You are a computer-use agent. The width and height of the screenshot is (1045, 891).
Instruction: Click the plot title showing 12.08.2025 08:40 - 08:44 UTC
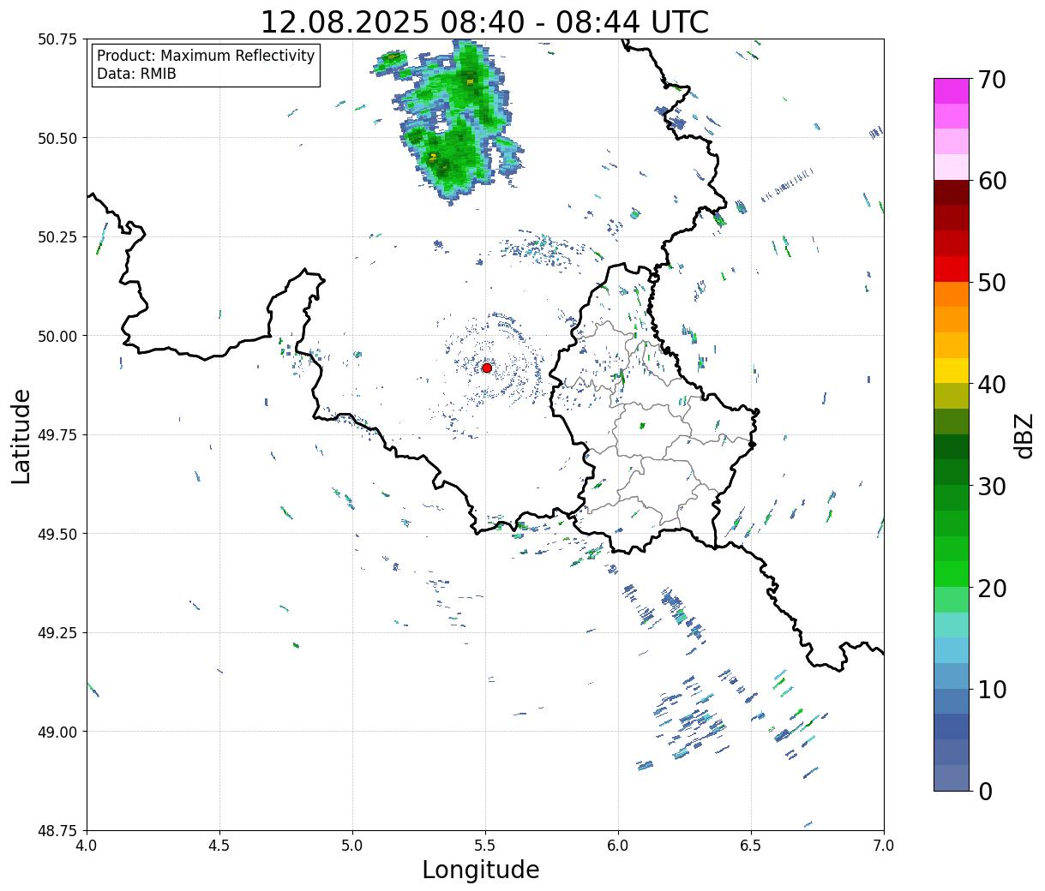pyautogui.click(x=484, y=22)
